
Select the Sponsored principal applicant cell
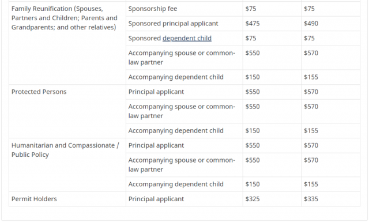tap(184, 24)
